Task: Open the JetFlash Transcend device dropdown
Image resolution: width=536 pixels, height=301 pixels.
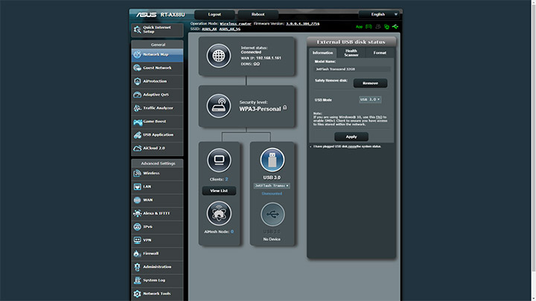Action: [x=272, y=186]
